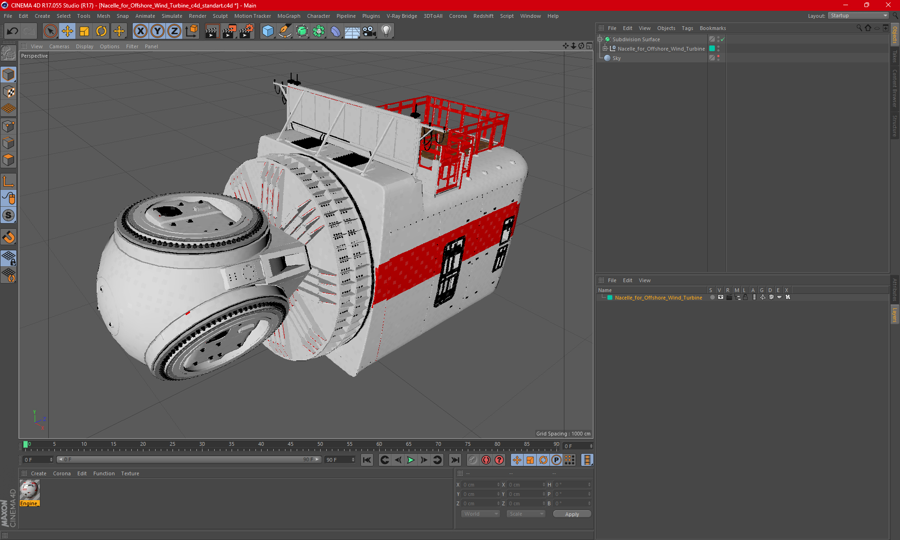Activate the Move tool
This screenshot has height=540, width=900.
click(67, 31)
